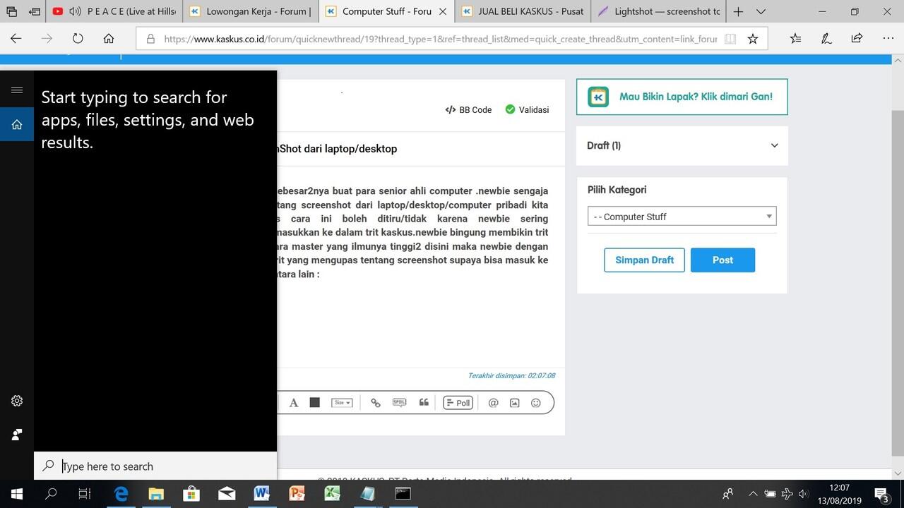Click the Terakhir disimpan timestamp text
The height and width of the screenshot is (508, 904).
(x=511, y=375)
